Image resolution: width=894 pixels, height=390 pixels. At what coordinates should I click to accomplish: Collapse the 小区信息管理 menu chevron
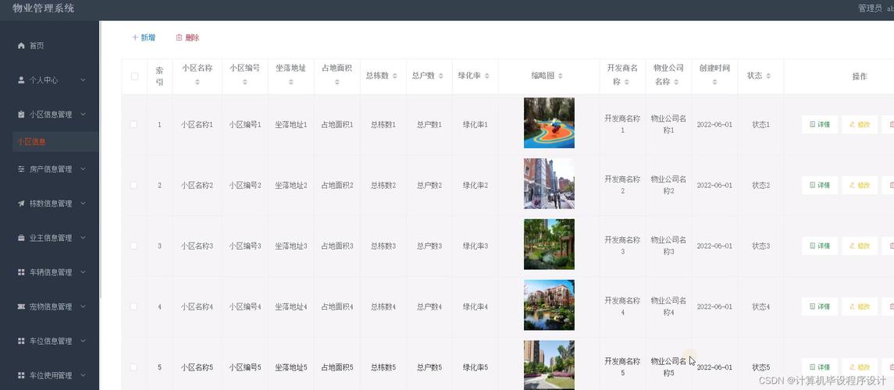click(83, 115)
